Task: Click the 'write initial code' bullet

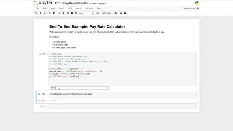Action: coord(61,45)
